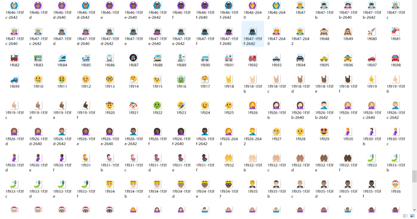Click the 1f697 red car file
417x219 pixels.
tap(372, 61)
